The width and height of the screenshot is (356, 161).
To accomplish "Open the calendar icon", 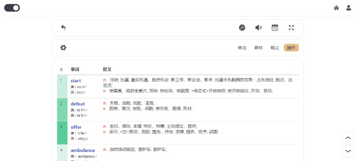I will 275,28.
